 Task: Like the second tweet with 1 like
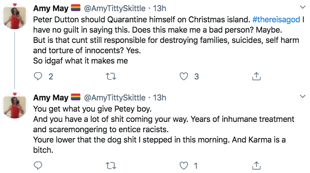coord(184,165)
